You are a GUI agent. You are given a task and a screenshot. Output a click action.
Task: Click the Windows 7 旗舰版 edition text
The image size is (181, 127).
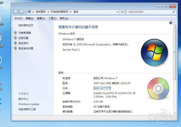click(73, 39)
